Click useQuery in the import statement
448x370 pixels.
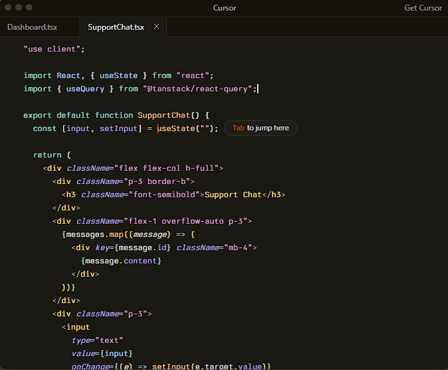[x=85, y=89]
